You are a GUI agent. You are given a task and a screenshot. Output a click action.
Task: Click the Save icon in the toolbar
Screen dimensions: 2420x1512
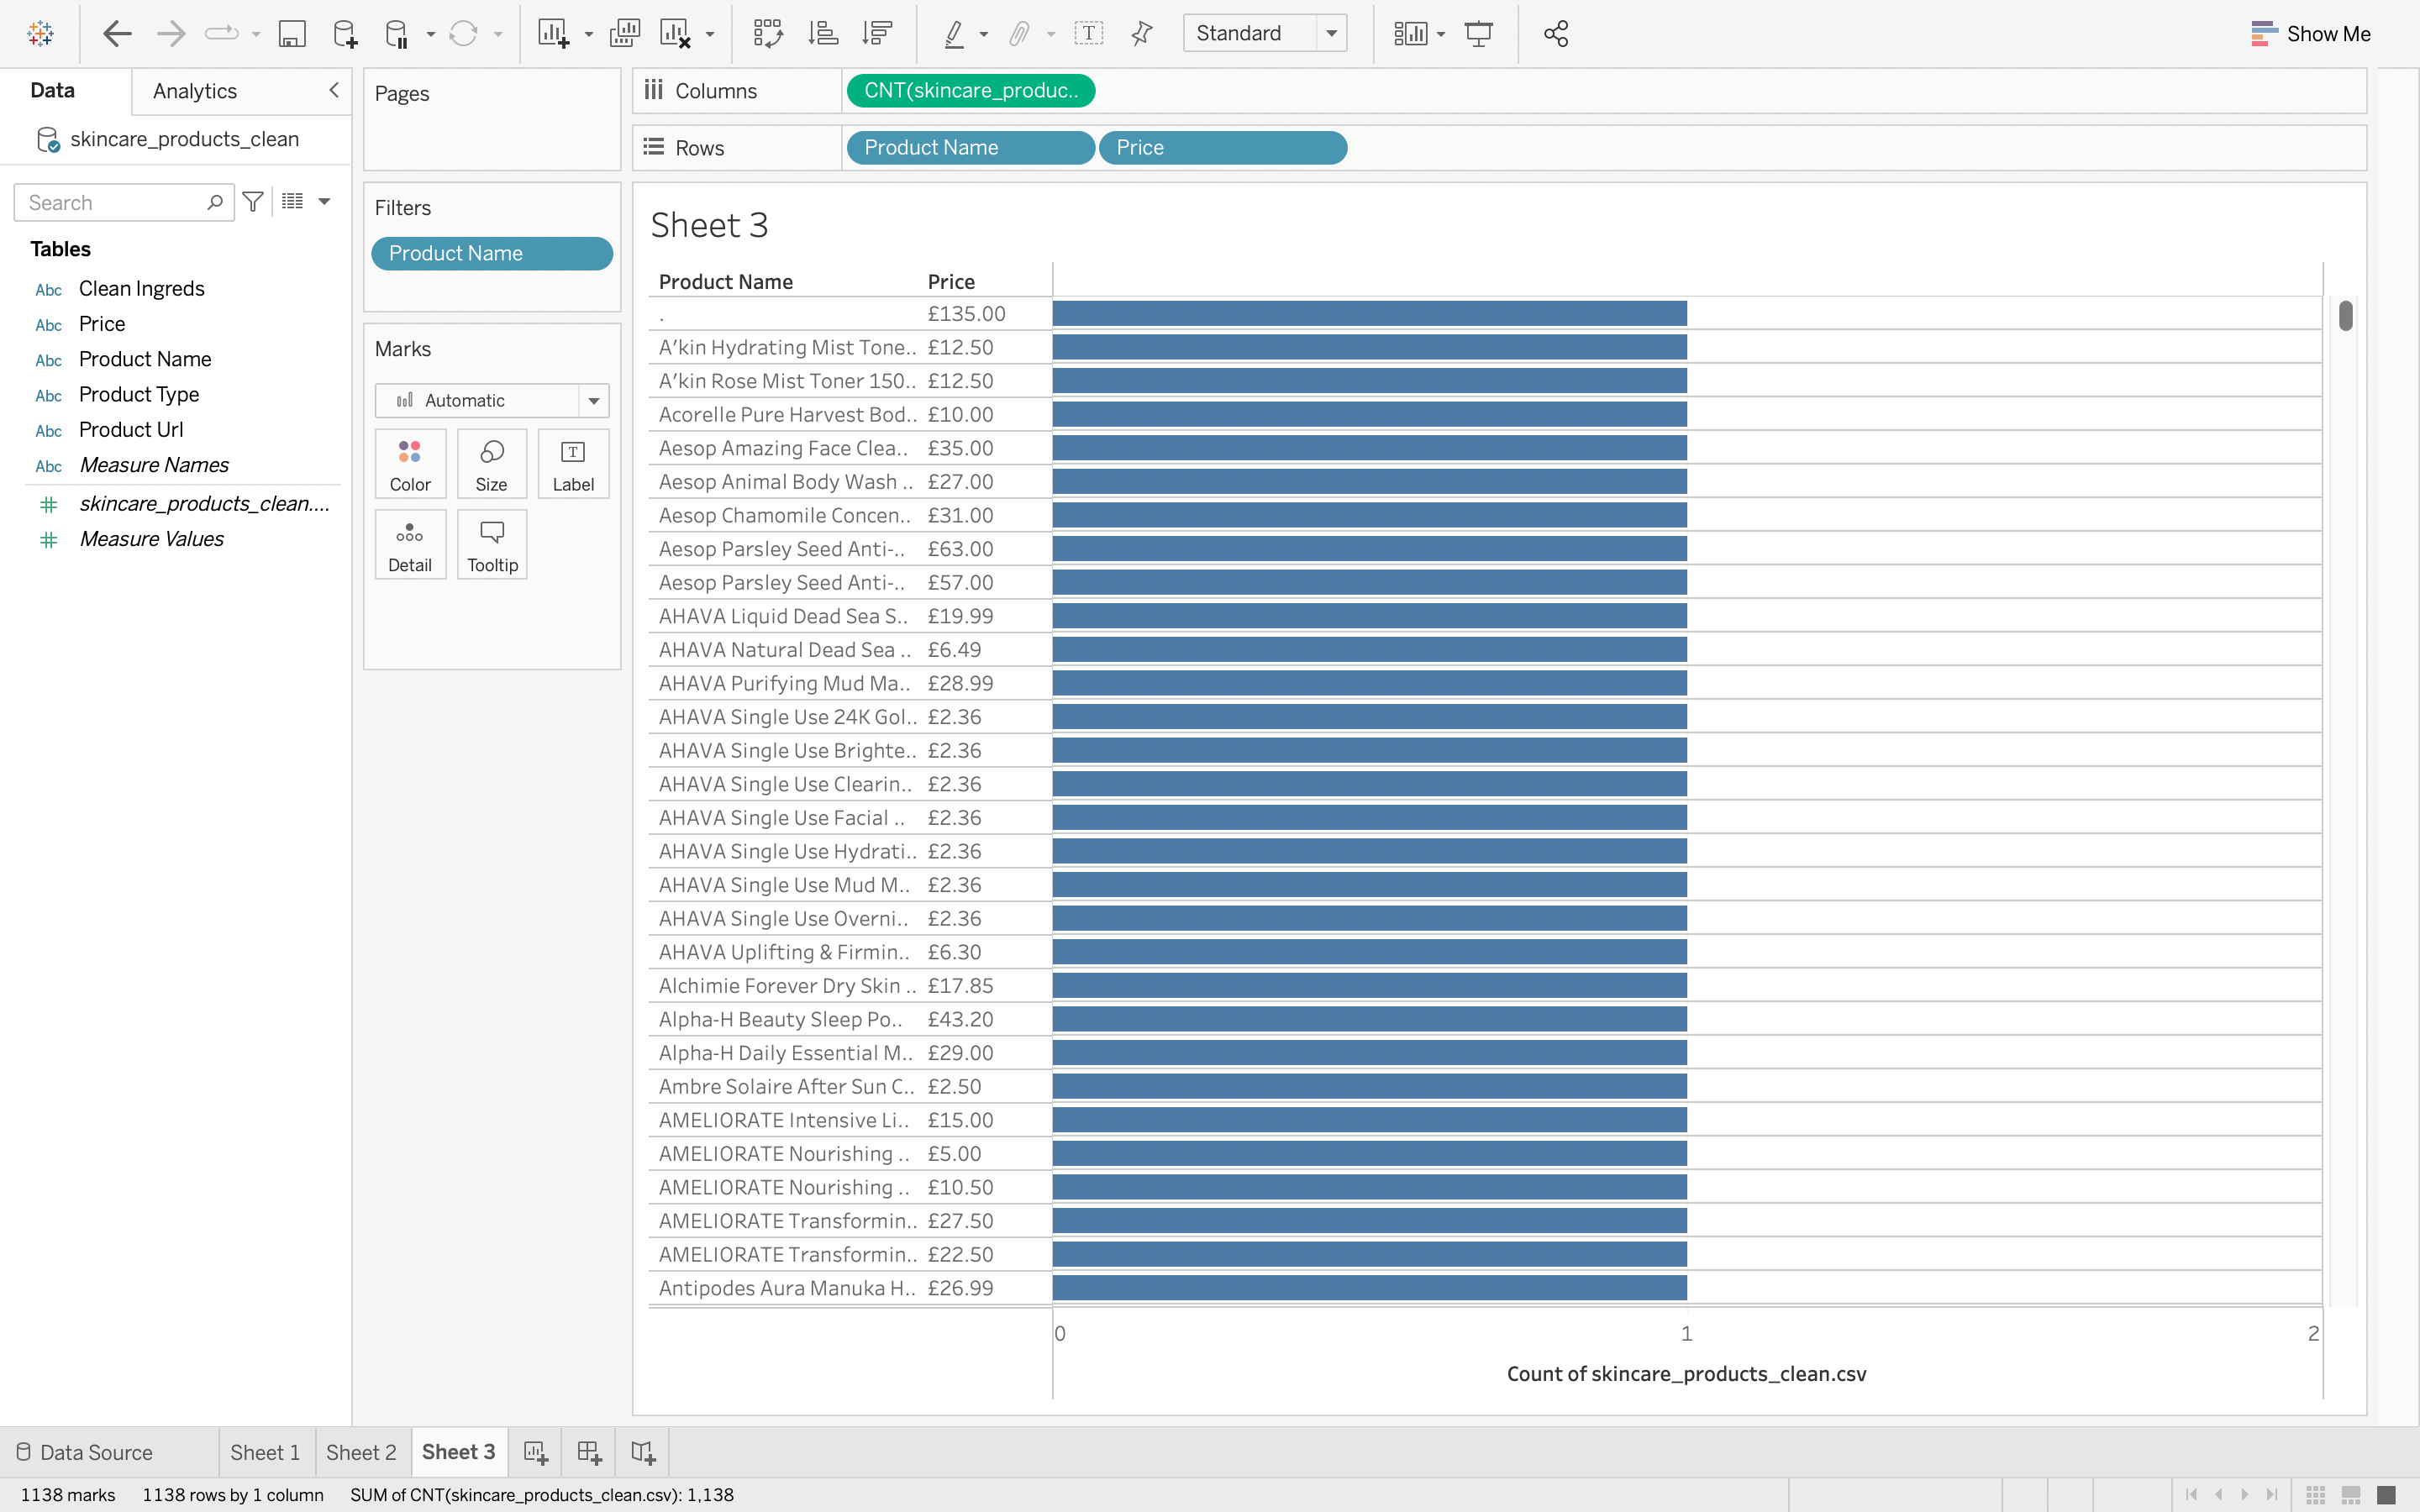pos(291,33)
